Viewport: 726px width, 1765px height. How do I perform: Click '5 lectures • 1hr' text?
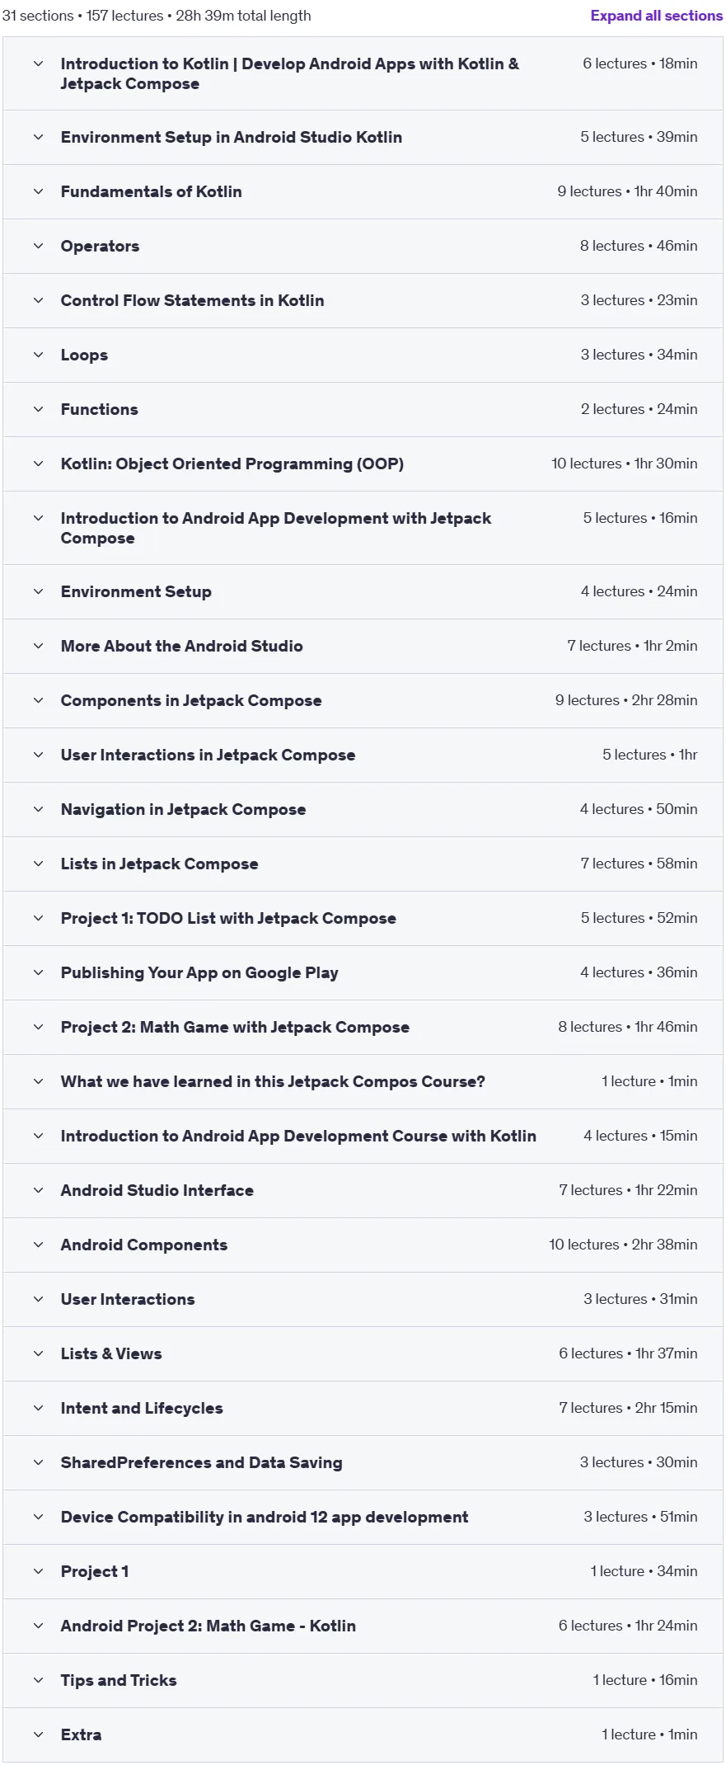tap(650, 755)
